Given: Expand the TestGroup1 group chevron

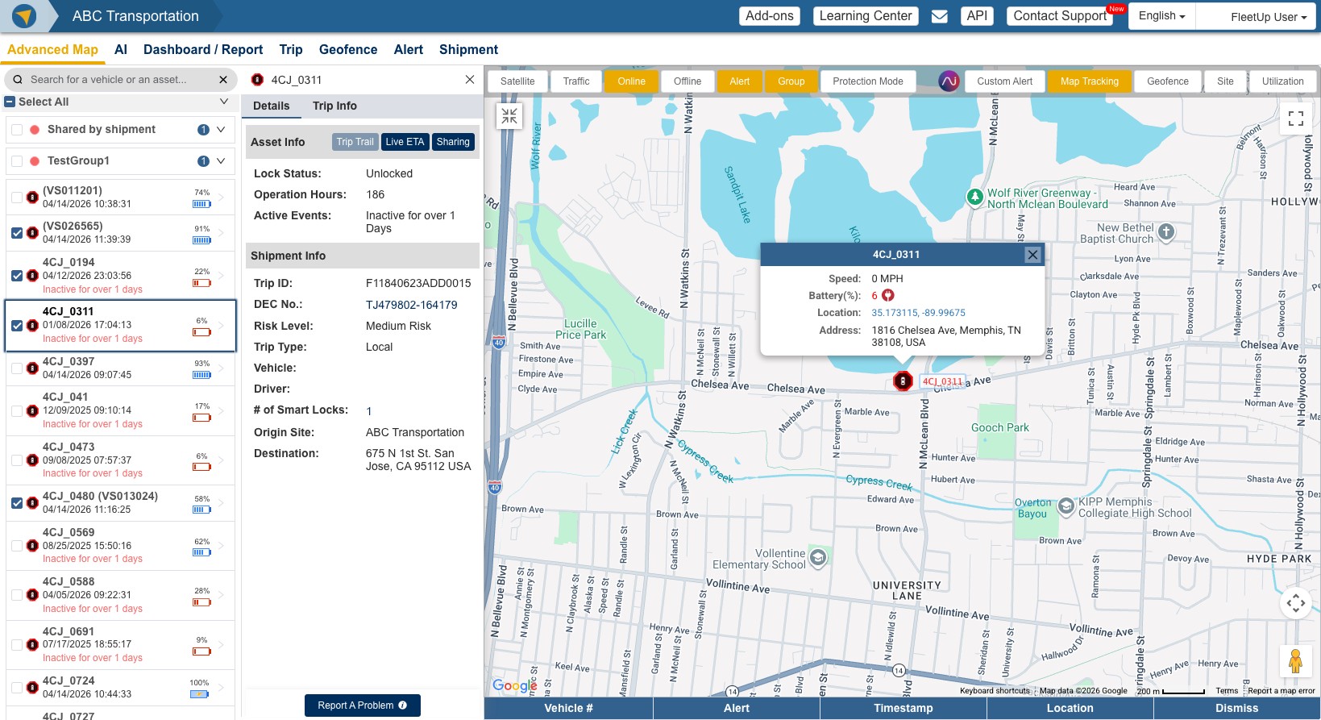Looking at the screenshot, I should pos(221,161).
